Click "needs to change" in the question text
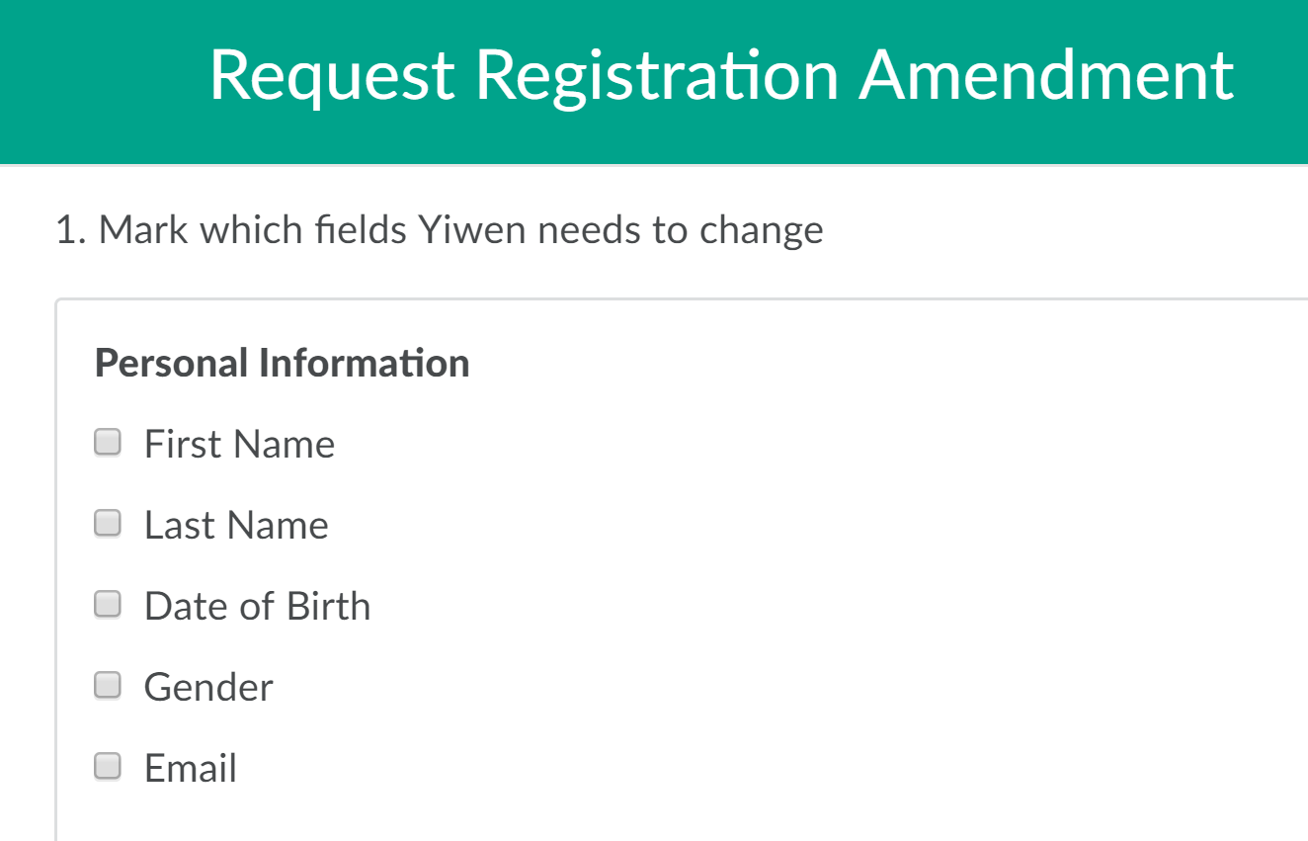 coord(681,230)
